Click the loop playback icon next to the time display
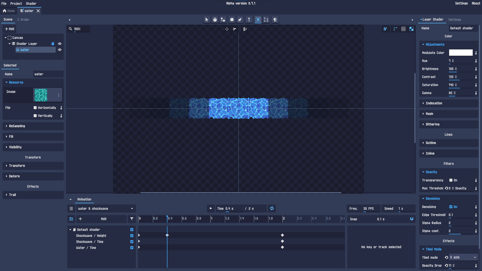482x271 pixels. 272,208
